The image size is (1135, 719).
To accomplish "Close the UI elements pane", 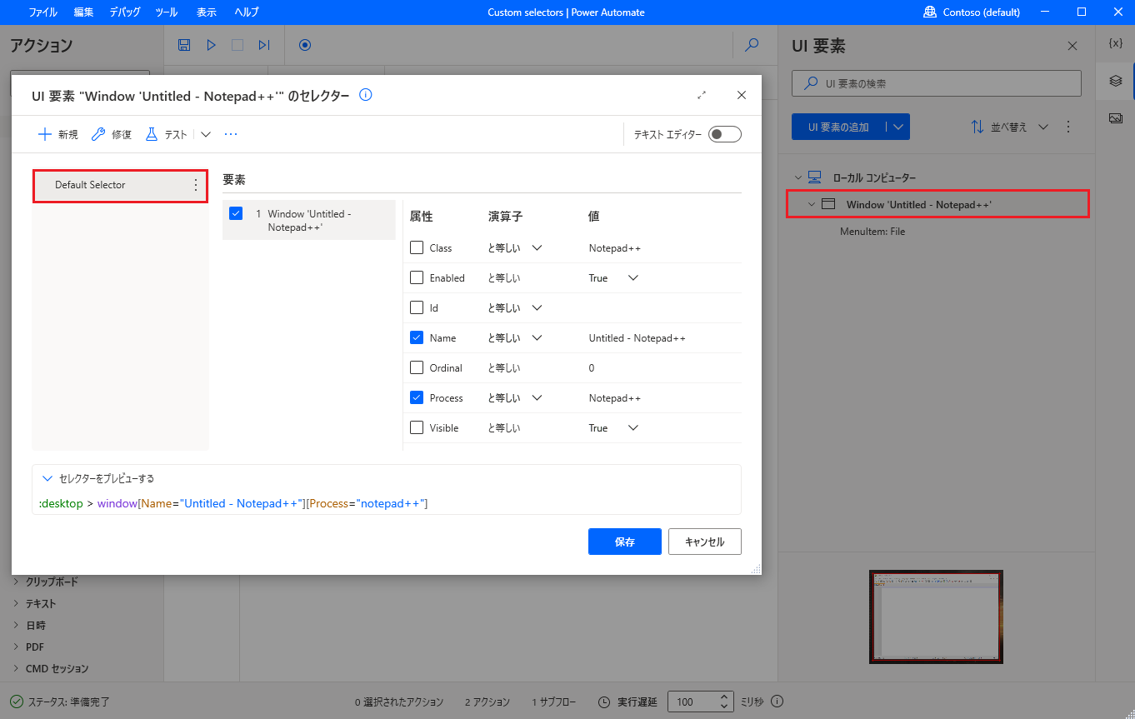I will 1072,46.
